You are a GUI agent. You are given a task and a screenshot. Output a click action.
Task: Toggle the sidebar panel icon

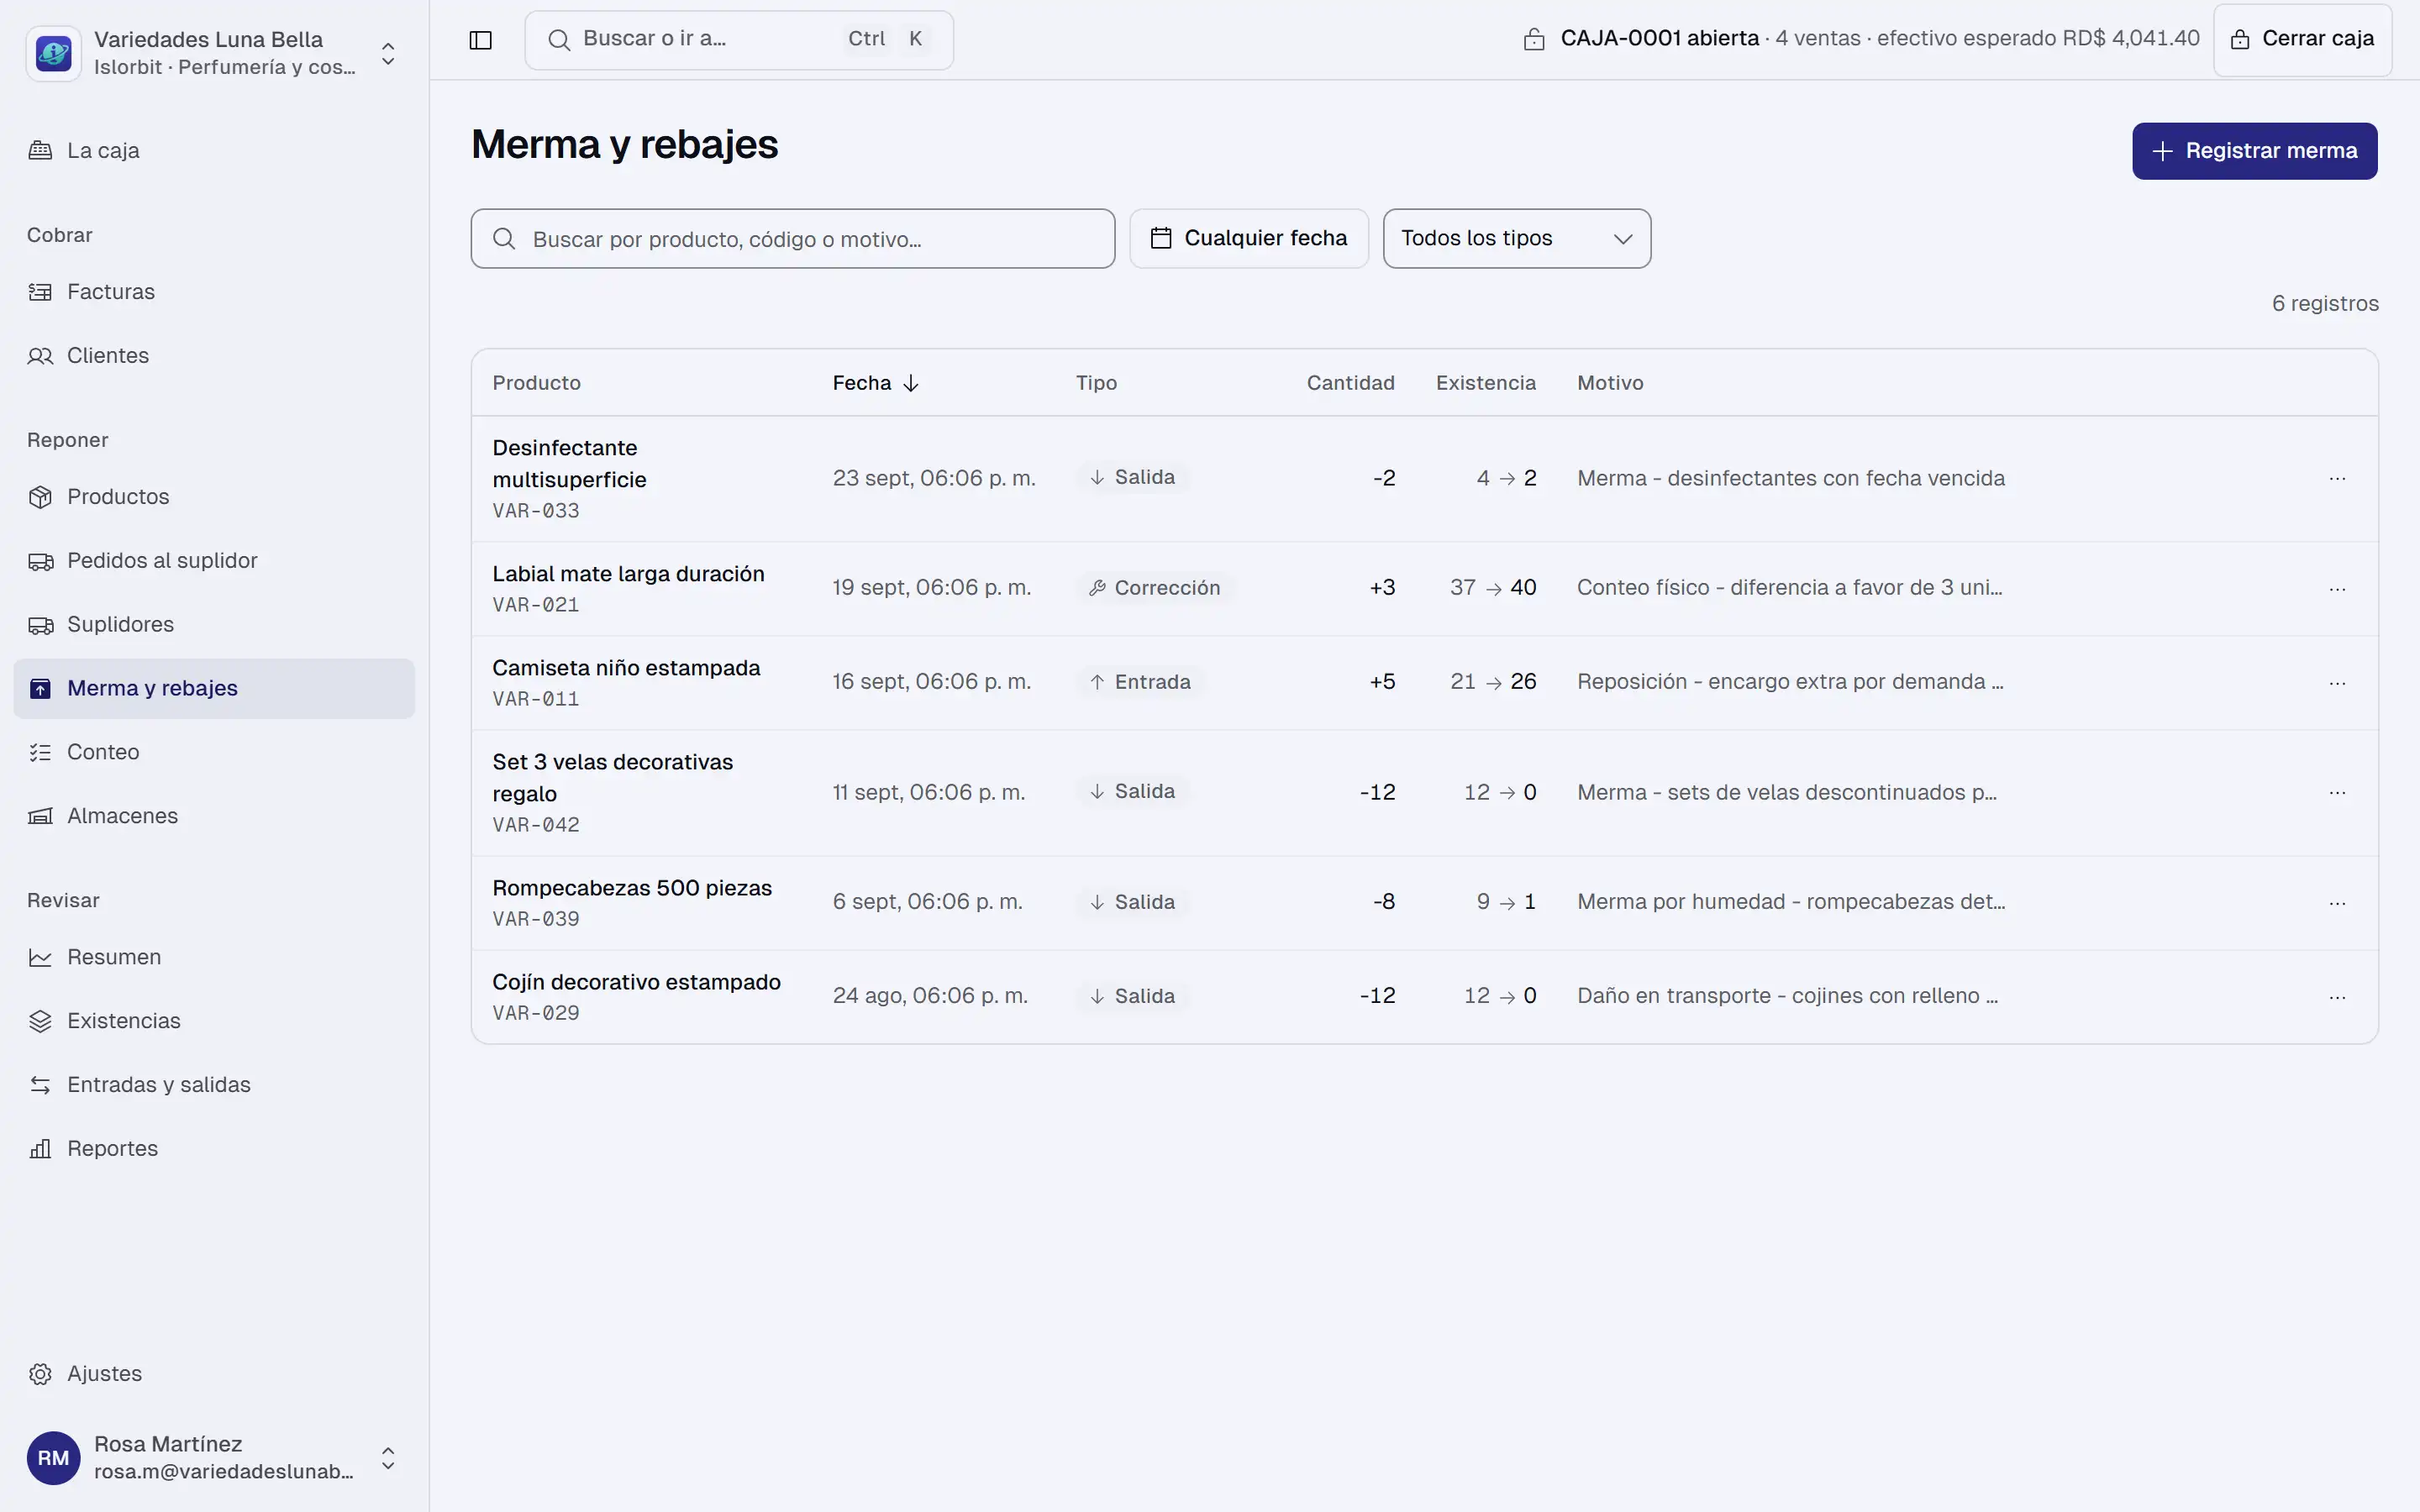[x=480, y=40]
